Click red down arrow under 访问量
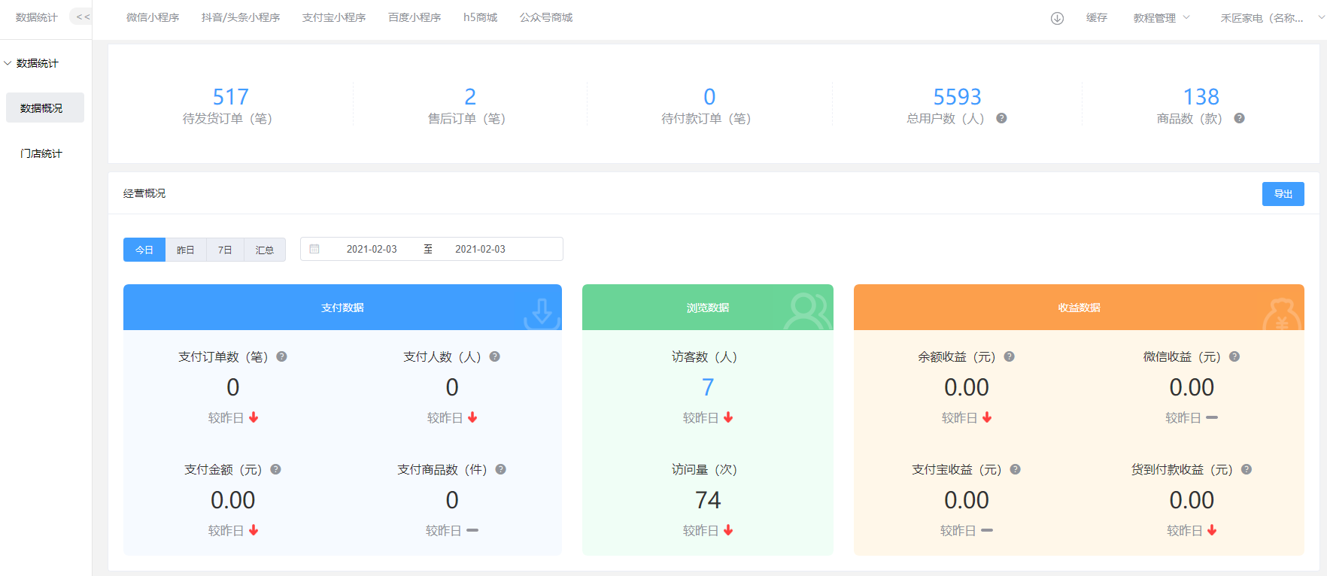Viewport: 1327px width, 576px height. point(728,530)
